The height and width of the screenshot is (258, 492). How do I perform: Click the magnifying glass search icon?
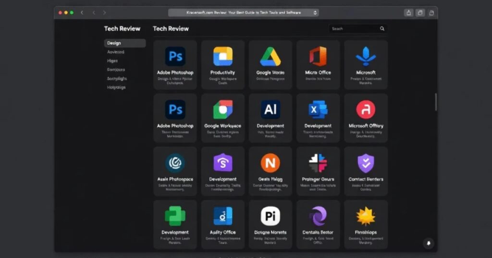382,29
